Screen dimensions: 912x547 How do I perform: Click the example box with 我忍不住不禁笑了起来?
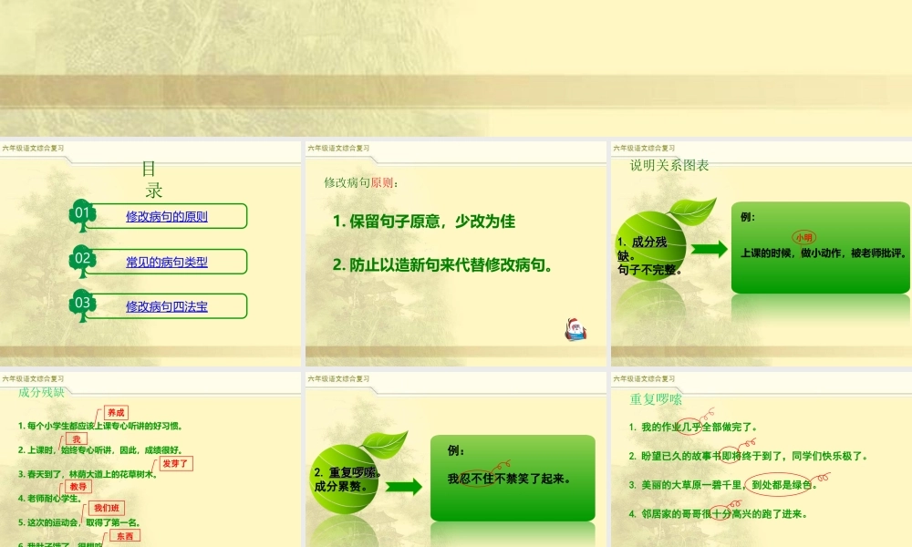click(513, 478)
